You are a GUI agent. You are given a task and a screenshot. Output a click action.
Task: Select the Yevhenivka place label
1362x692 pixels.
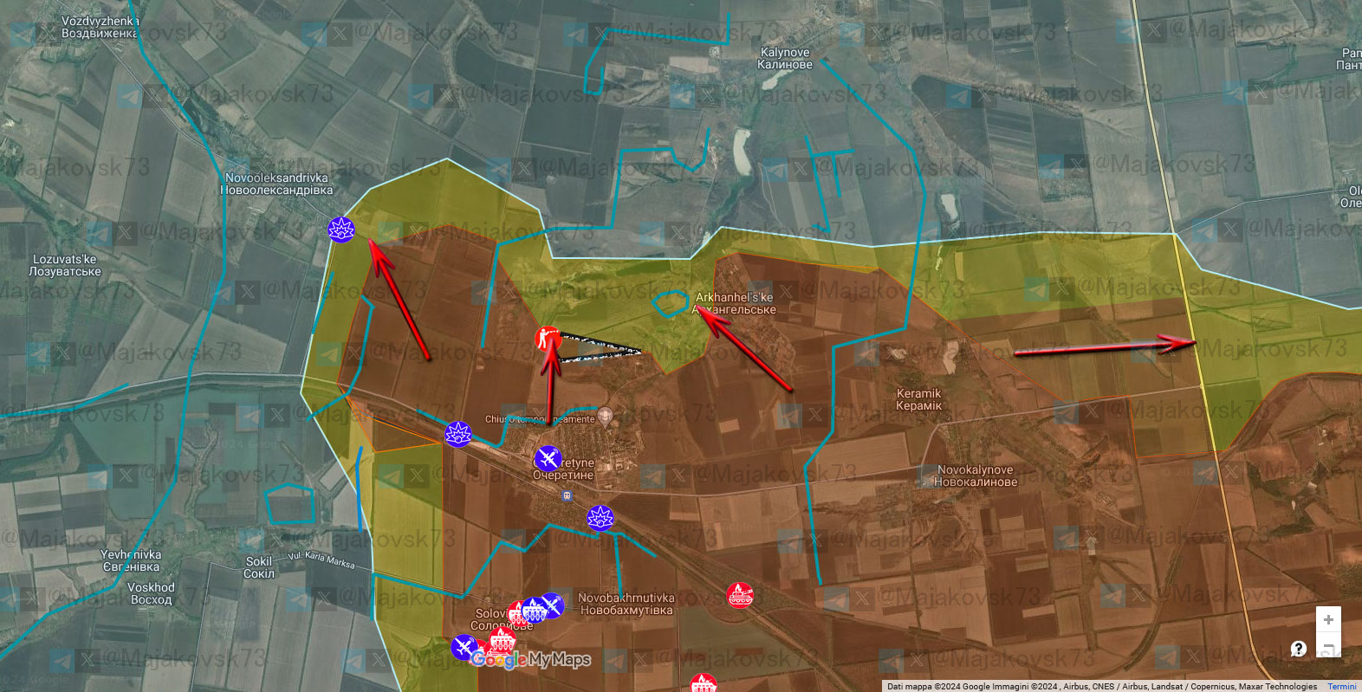pyautogui.click(x=131, y=560)
